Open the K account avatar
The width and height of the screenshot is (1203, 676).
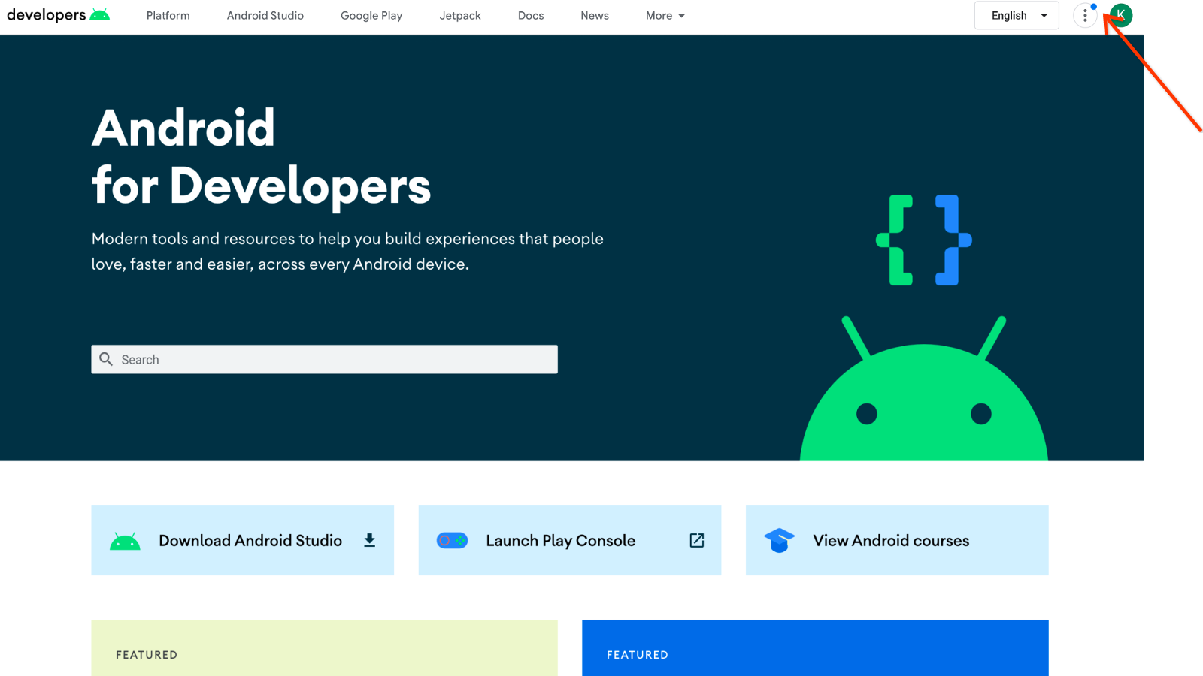click(1120, 15)
